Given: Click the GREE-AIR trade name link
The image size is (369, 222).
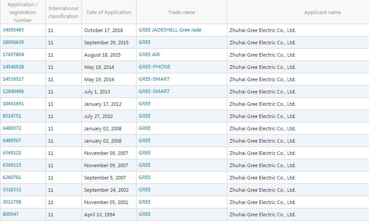Looking at the screenshot, I should pyautogui.click(x=149, y=54).
